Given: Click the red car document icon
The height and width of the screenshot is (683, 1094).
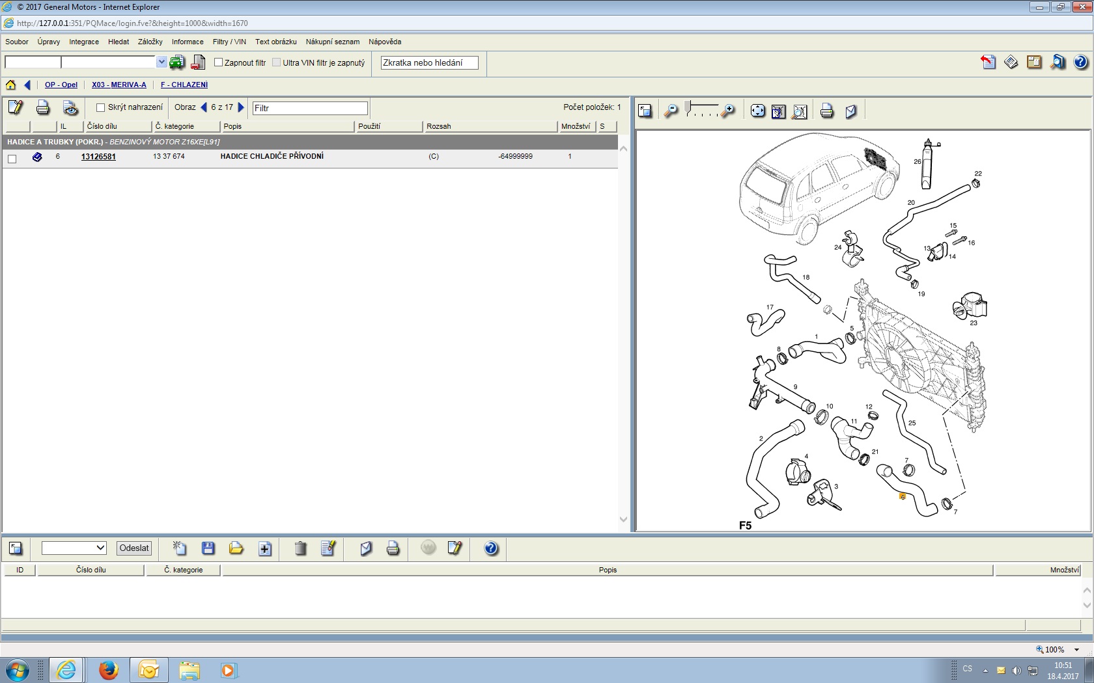Looking at the screenshot, I should pyautogui.click(x=198, y=62).
